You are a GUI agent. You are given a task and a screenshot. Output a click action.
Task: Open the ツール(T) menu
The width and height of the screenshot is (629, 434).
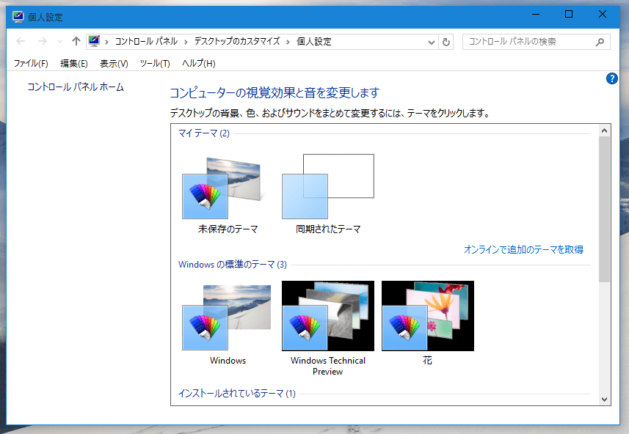pos(155,63)
